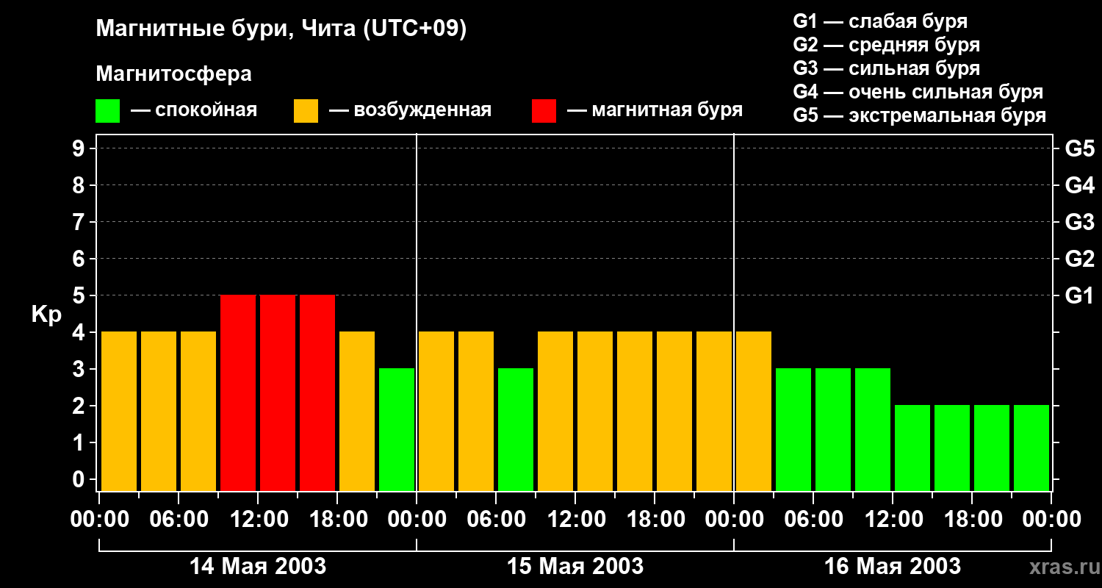Click the green bar at 12:00–15:00 on 16 May
The image size is (1102, 588).
(x=912, y=448)
